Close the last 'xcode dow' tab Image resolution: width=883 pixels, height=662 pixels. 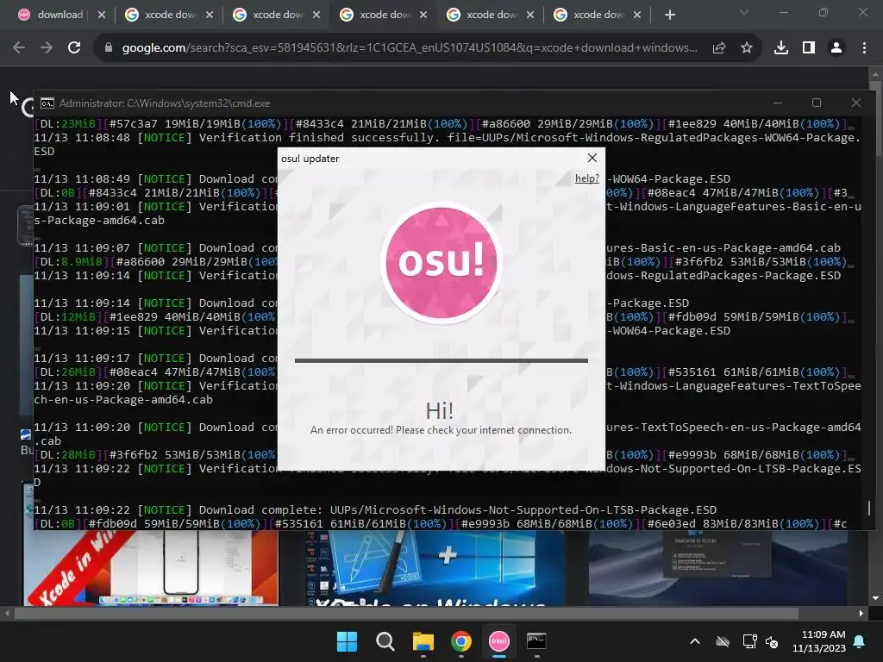pos(637,15)
